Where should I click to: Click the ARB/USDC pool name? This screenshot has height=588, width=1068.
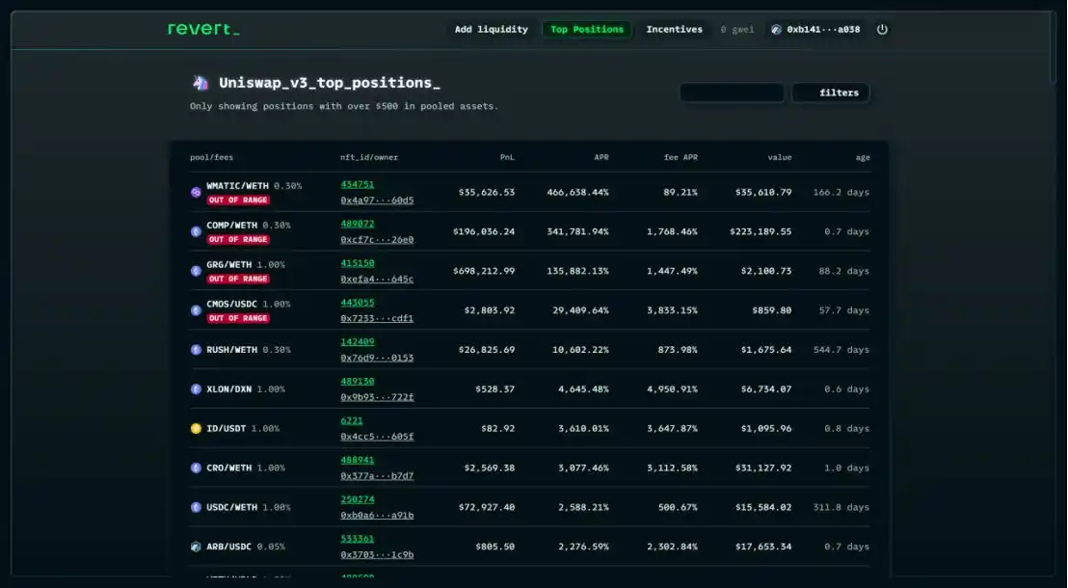click(x=228, y=547)
